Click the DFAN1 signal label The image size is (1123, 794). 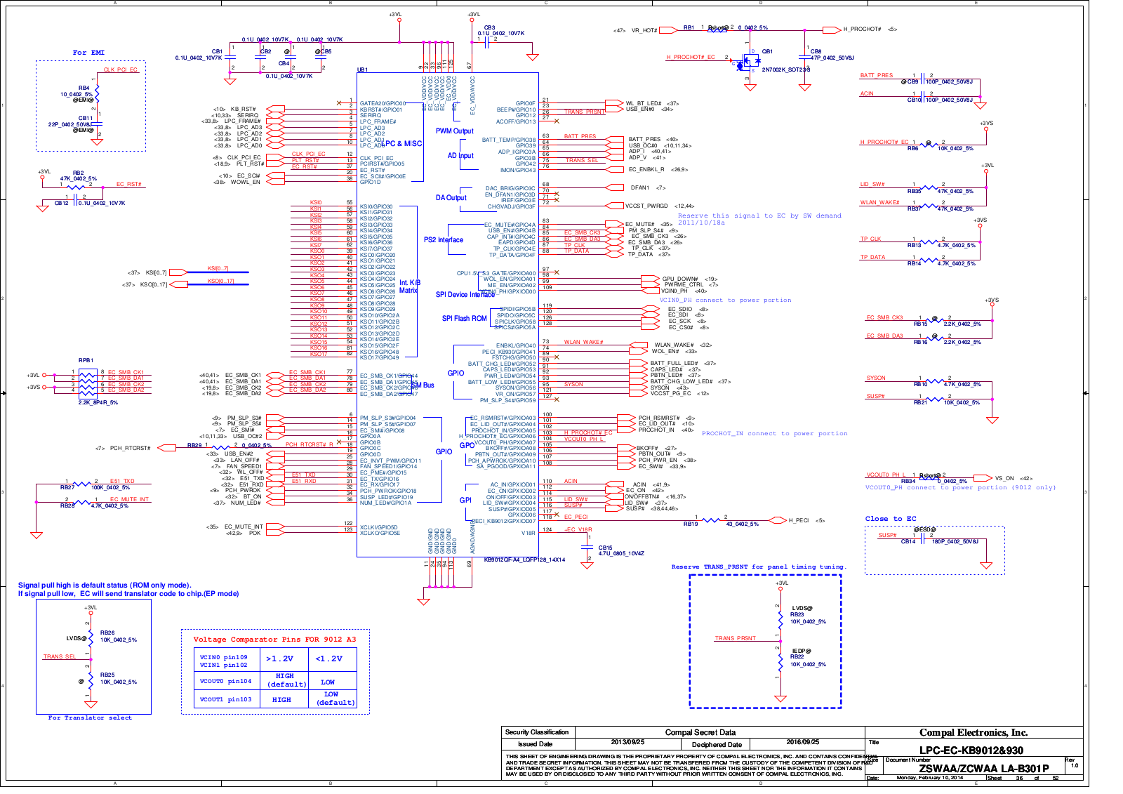click(639, 188)
